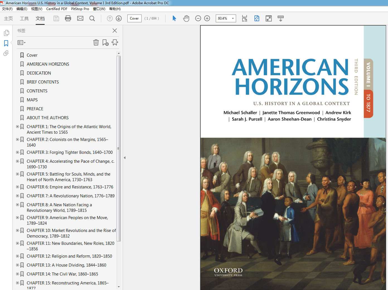The height and width of the screenshot is (290, 388).
Task: Click the fit one full page icon
Action: [x=257, y=18]
